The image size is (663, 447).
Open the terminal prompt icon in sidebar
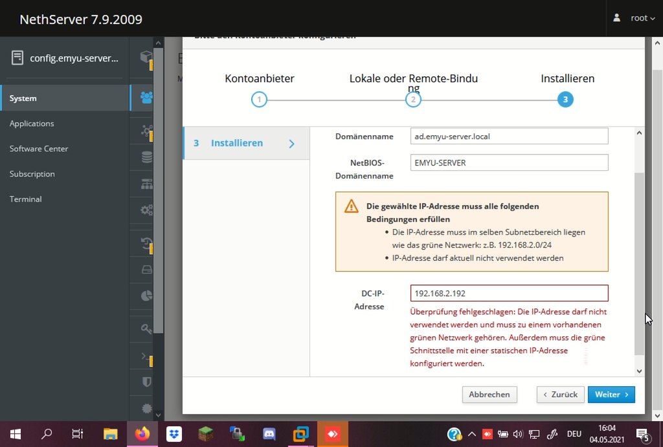click(x=146, y=357)
